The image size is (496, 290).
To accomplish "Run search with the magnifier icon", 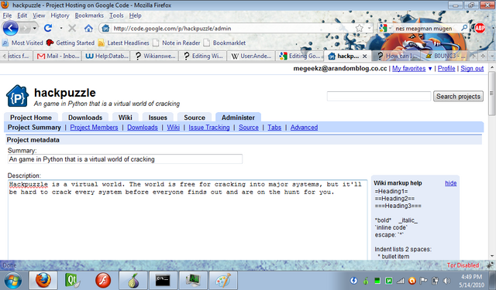I will pyautogui.click(x=464, y=28).
